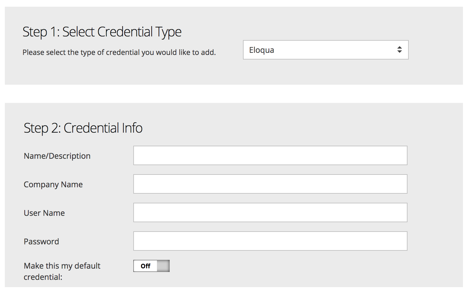The width and height of the screenshot is (469, 292).
Task: Click the word "Credential" in Step 1 heading
Action: (125, 32)
